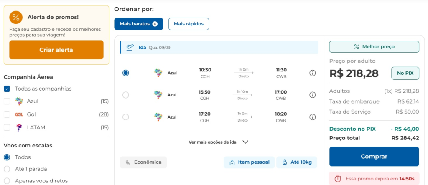Viewport: 428px width, 185px height.
Task: Click the Gol airline logo
Action: [x=19, y=114]
